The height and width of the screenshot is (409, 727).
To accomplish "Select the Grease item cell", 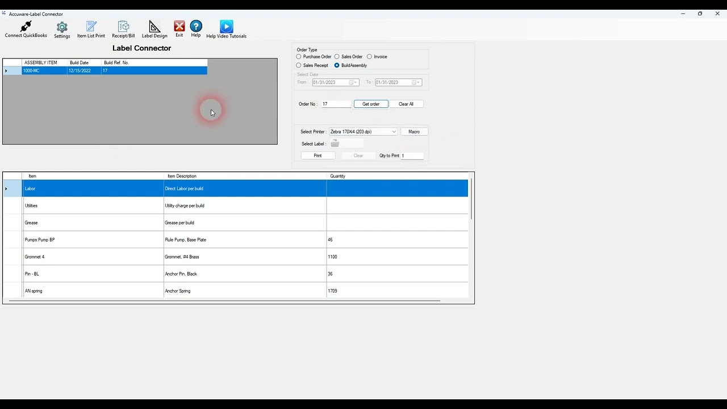I will tap(93, 223).
